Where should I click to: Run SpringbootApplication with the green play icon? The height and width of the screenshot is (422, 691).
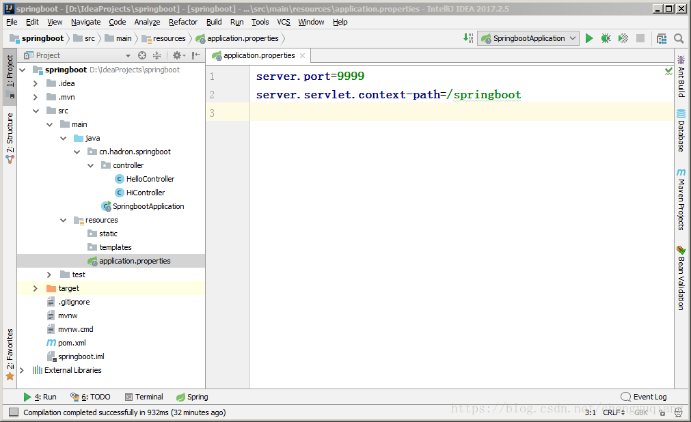point(588,38)
